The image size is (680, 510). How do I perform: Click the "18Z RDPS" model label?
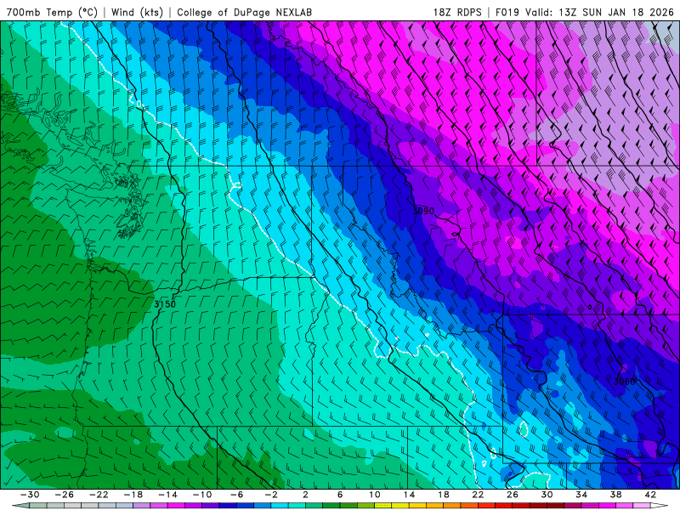click(x=457, y=12)
